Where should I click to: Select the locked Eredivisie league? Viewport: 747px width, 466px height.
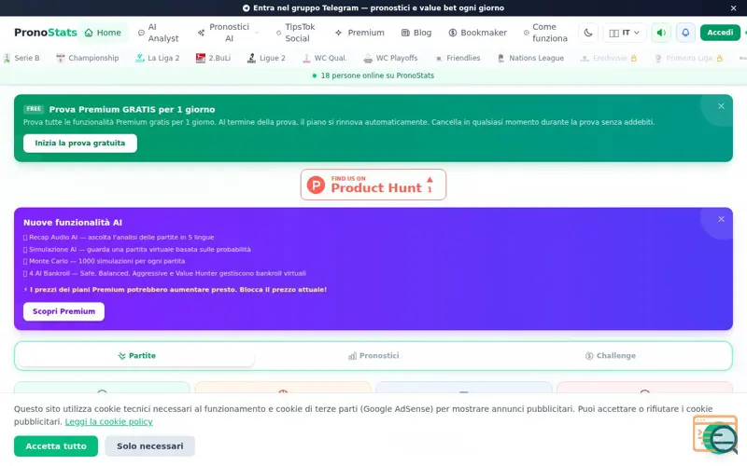point(609,58)
